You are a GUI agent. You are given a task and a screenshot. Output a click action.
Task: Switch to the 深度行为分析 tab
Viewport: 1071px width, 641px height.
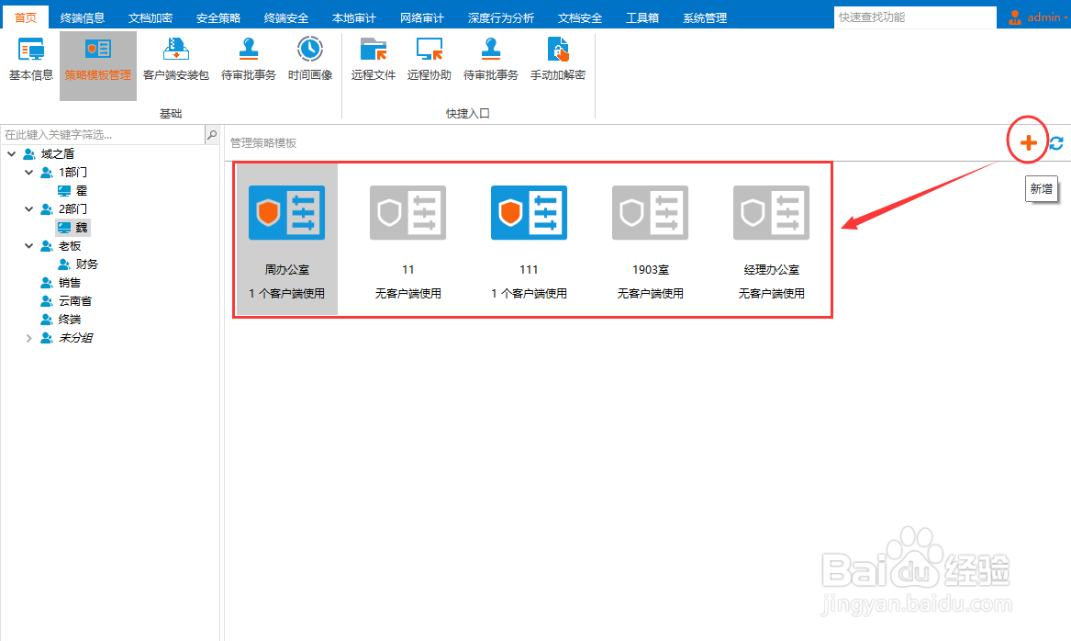(501, 17)
